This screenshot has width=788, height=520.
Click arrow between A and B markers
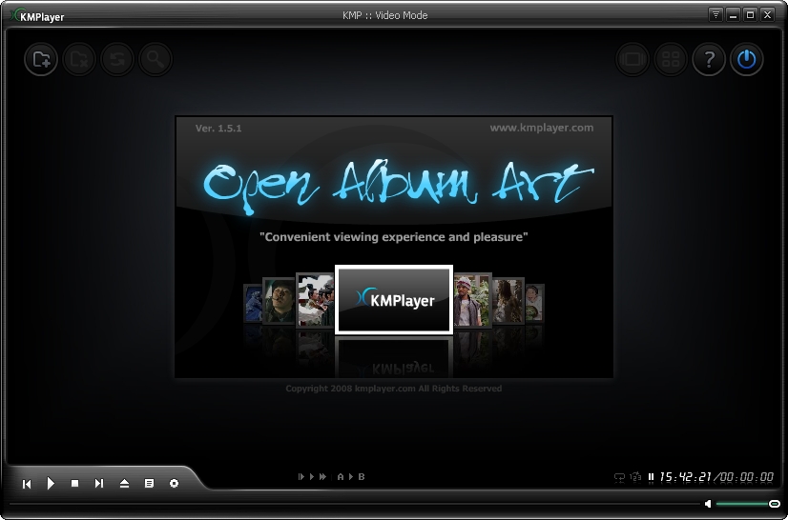pyautogui.click(x=351, y=477)
